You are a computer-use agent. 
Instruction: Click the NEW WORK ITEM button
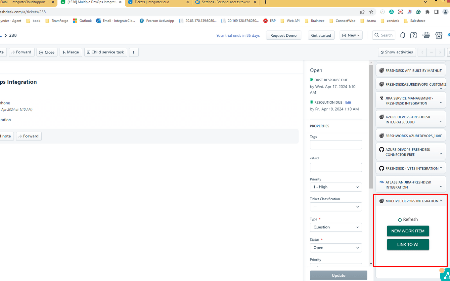(x=408, y=231)
